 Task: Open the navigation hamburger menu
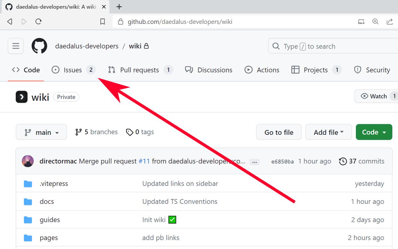tap(16, 46)
